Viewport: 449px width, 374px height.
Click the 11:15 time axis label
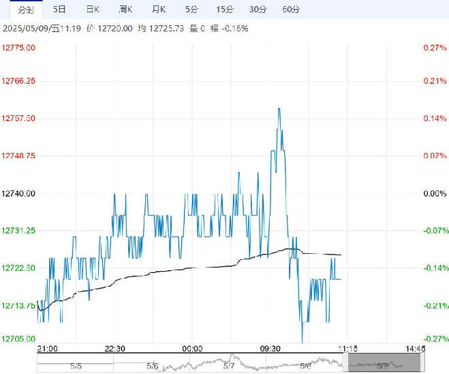347,349
